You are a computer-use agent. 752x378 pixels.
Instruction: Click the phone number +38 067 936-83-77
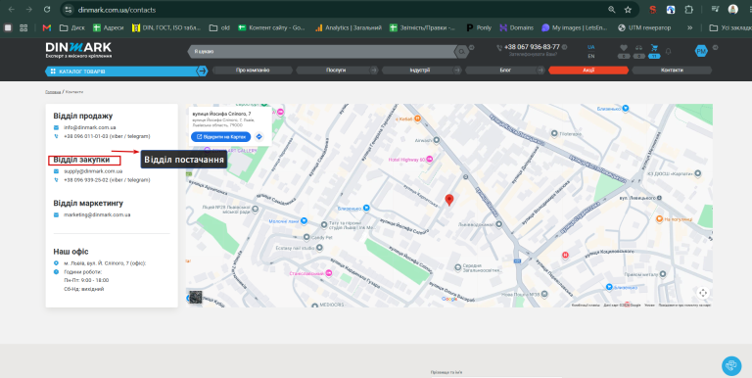(x=532, y=47)
